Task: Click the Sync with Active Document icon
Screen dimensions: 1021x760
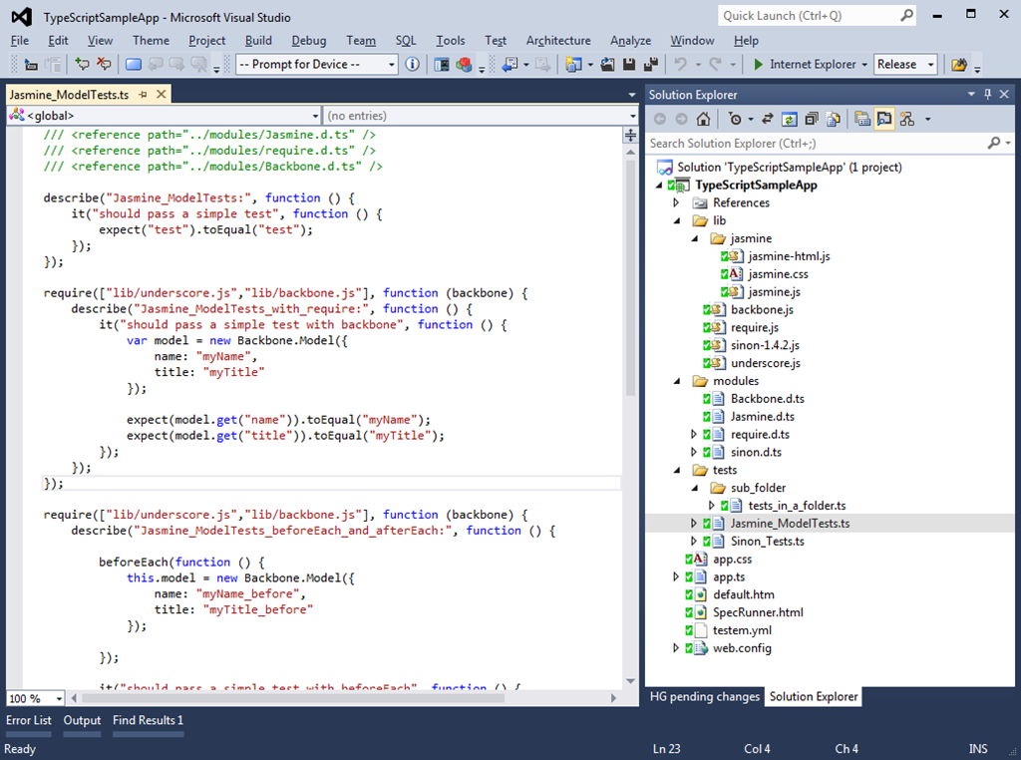Action: (x=766, y=119)
